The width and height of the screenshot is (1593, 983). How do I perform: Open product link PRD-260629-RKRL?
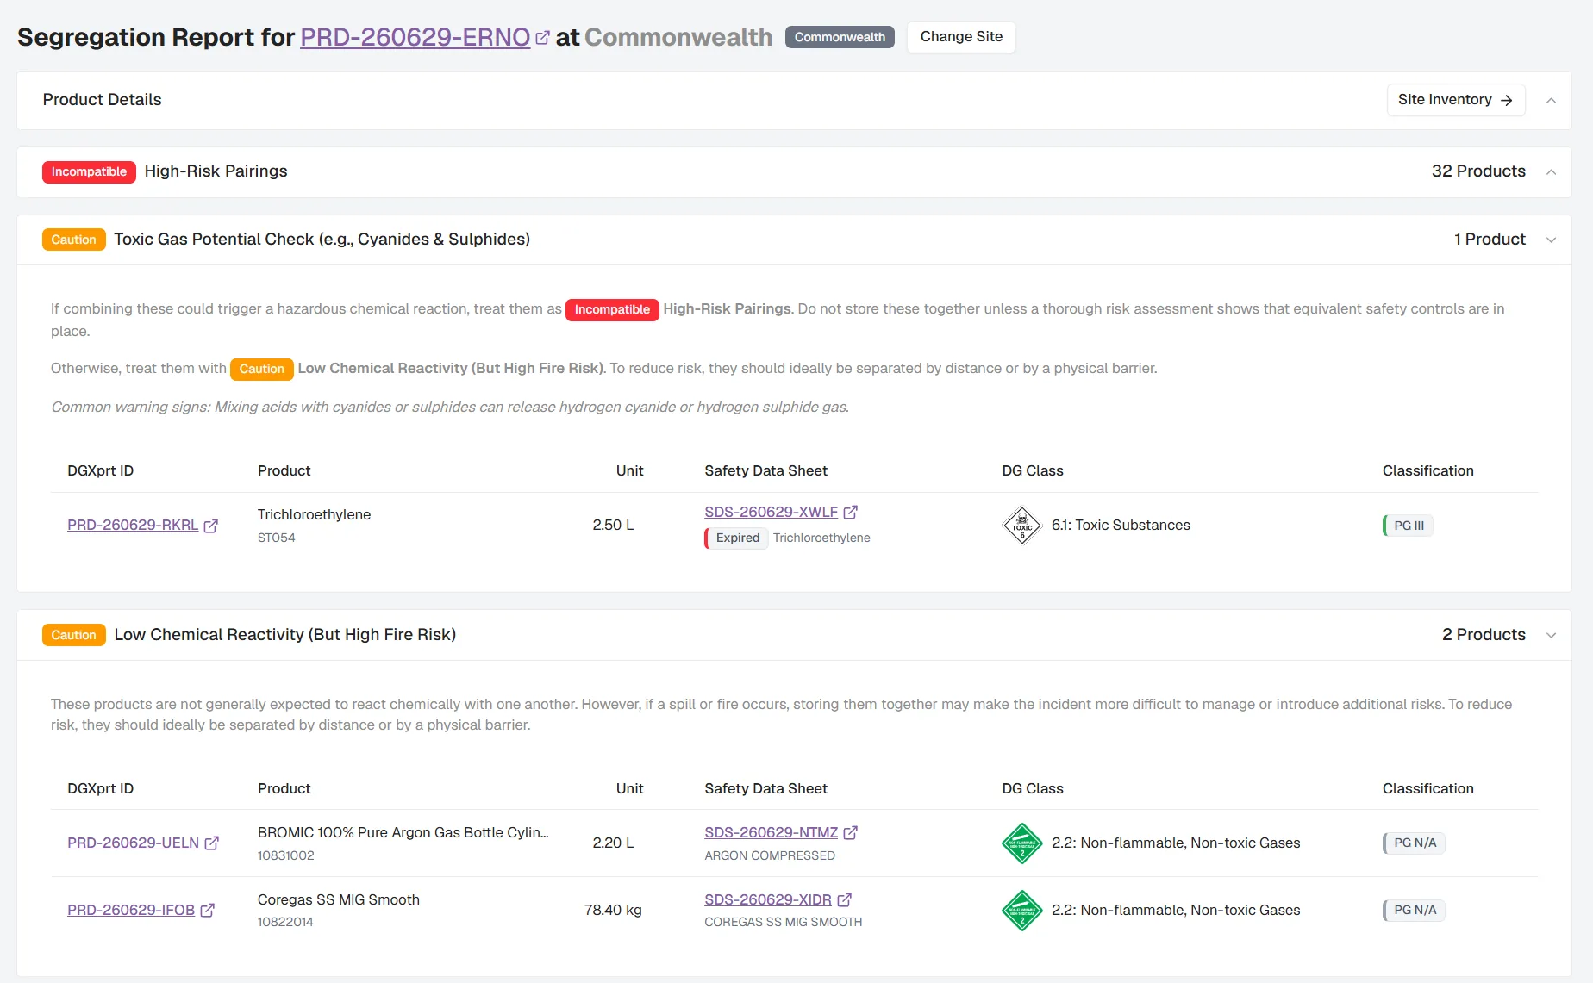(x=133, y=525)
